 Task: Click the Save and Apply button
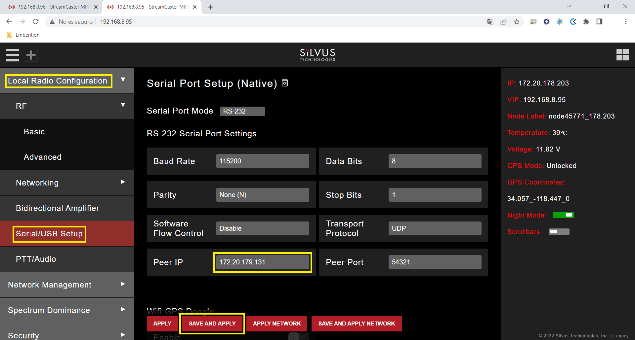point(212,323)
